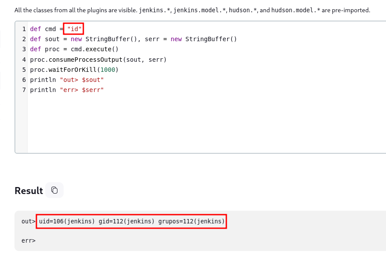This screenshot has height=258, width=386.
Task: Click the serr variable declaration on line 2
Action: tap(152, 39)
